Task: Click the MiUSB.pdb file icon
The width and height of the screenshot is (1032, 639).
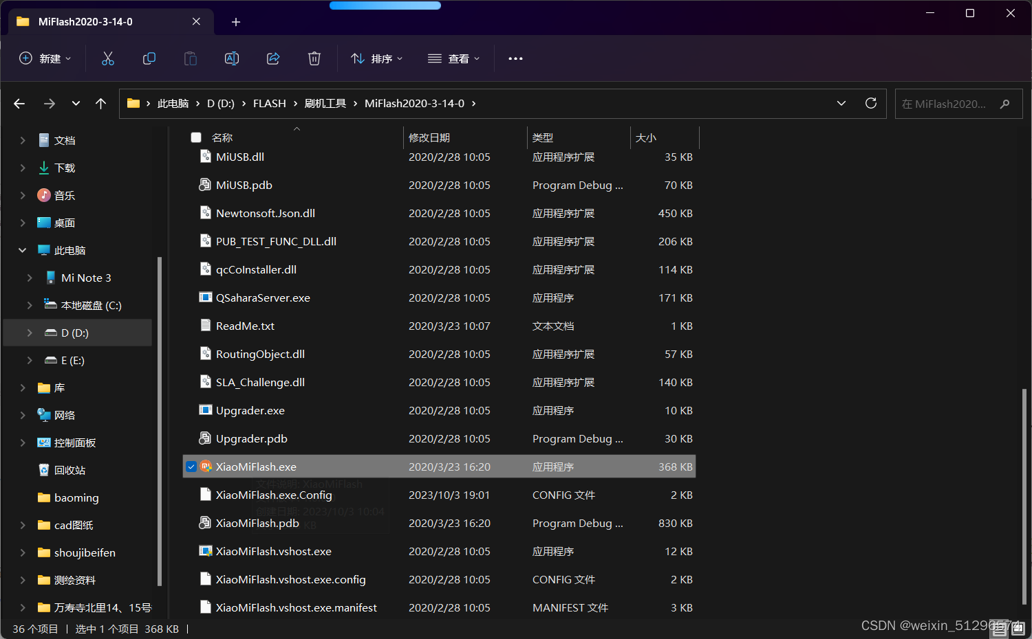Action: coord(205,185)
